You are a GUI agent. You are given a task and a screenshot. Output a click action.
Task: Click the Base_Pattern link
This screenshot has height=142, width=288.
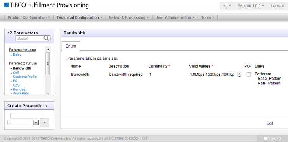coord(269,79)
